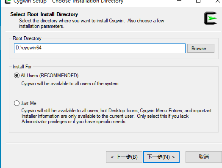The height and width of the screenshot is (168, 222).
Task: Minimize the Cygwin Setup window
Action: point(179,1)
